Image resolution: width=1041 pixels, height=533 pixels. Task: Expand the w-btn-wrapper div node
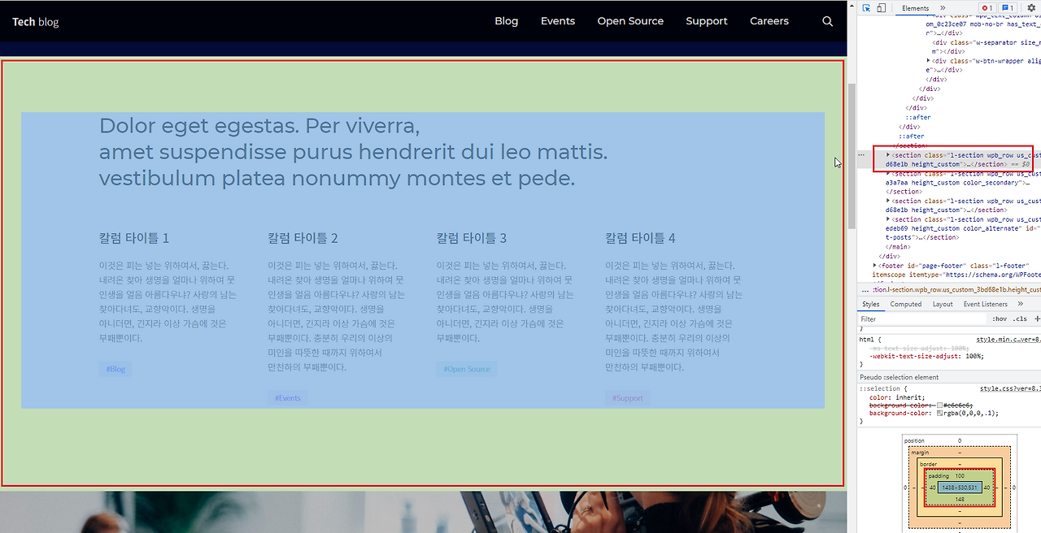click(x=929, y=61)
